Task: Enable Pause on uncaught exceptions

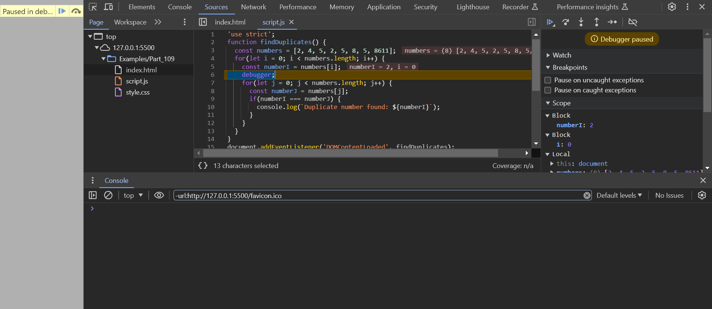Action: [548, 80]
